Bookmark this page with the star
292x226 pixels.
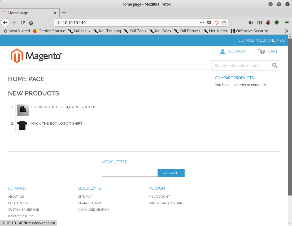coord(224,23)
